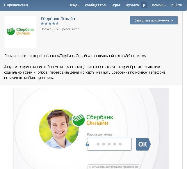Focus the Пароль для входа field

109,144
